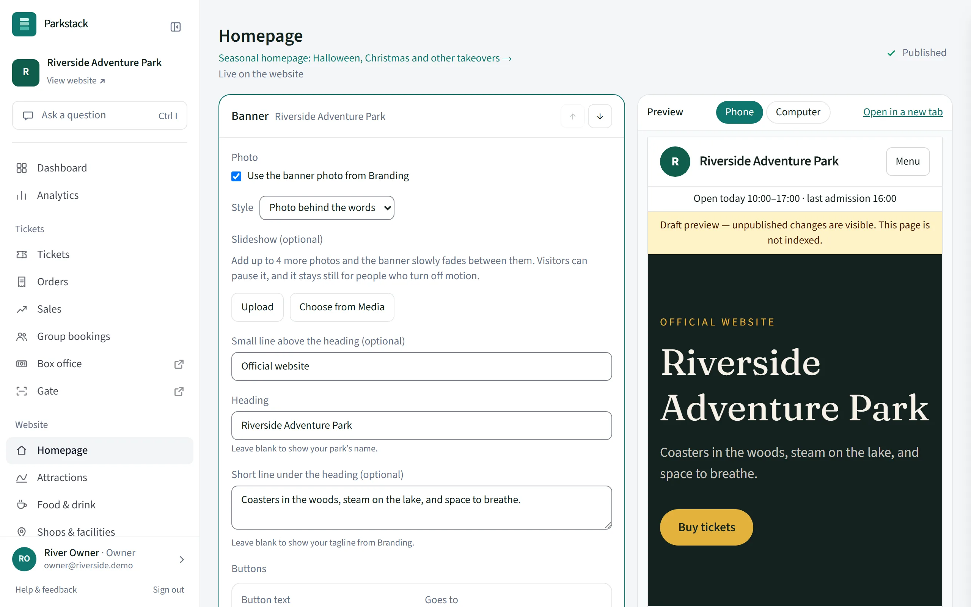This screenshot has height=607, width=971.
Task: Collapse the sidebar panel icon
Action: click(175, 27)
